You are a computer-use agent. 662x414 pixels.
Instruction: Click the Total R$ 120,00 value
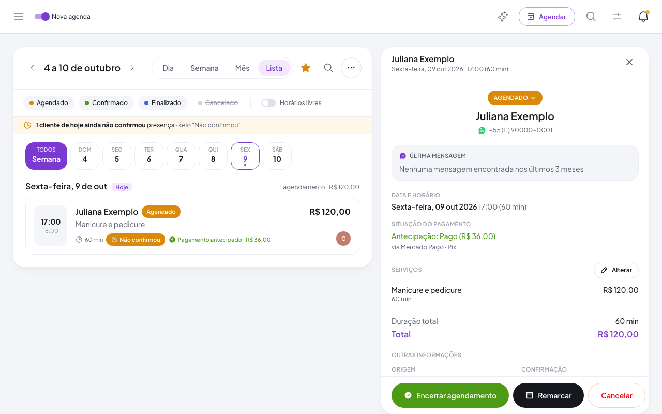tap(618, 334)
